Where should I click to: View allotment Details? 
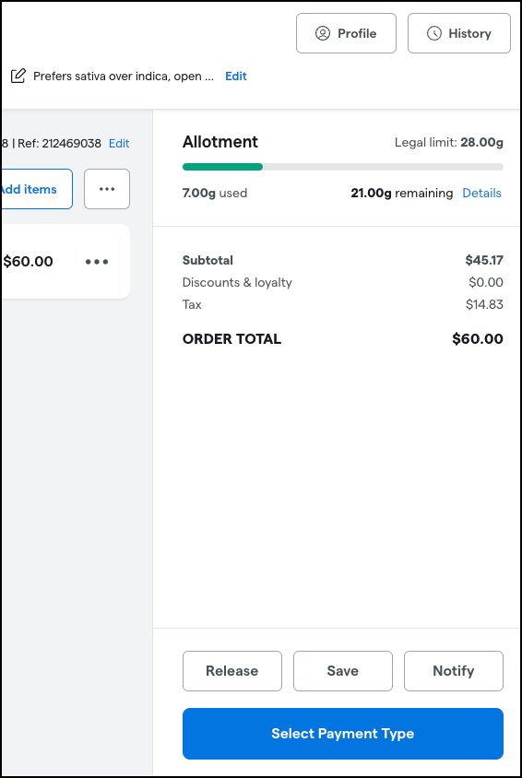pos(481,193)
